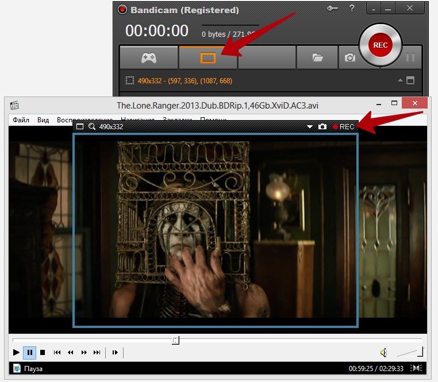Click the 00:00:00 recording timer

(157, 30)
